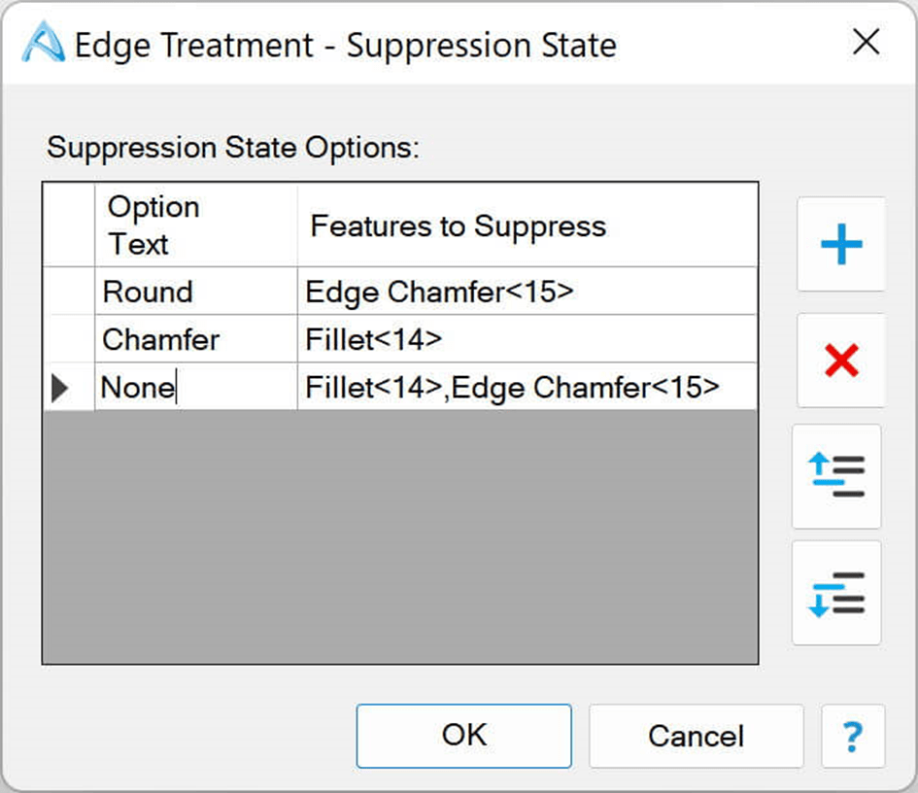This screenshot has height=793, width=918.
Task: Click the None option text field
Action: pos(194,388)
